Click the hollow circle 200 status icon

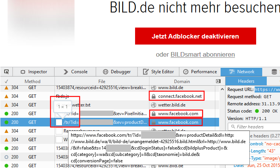tap(6, 157)
